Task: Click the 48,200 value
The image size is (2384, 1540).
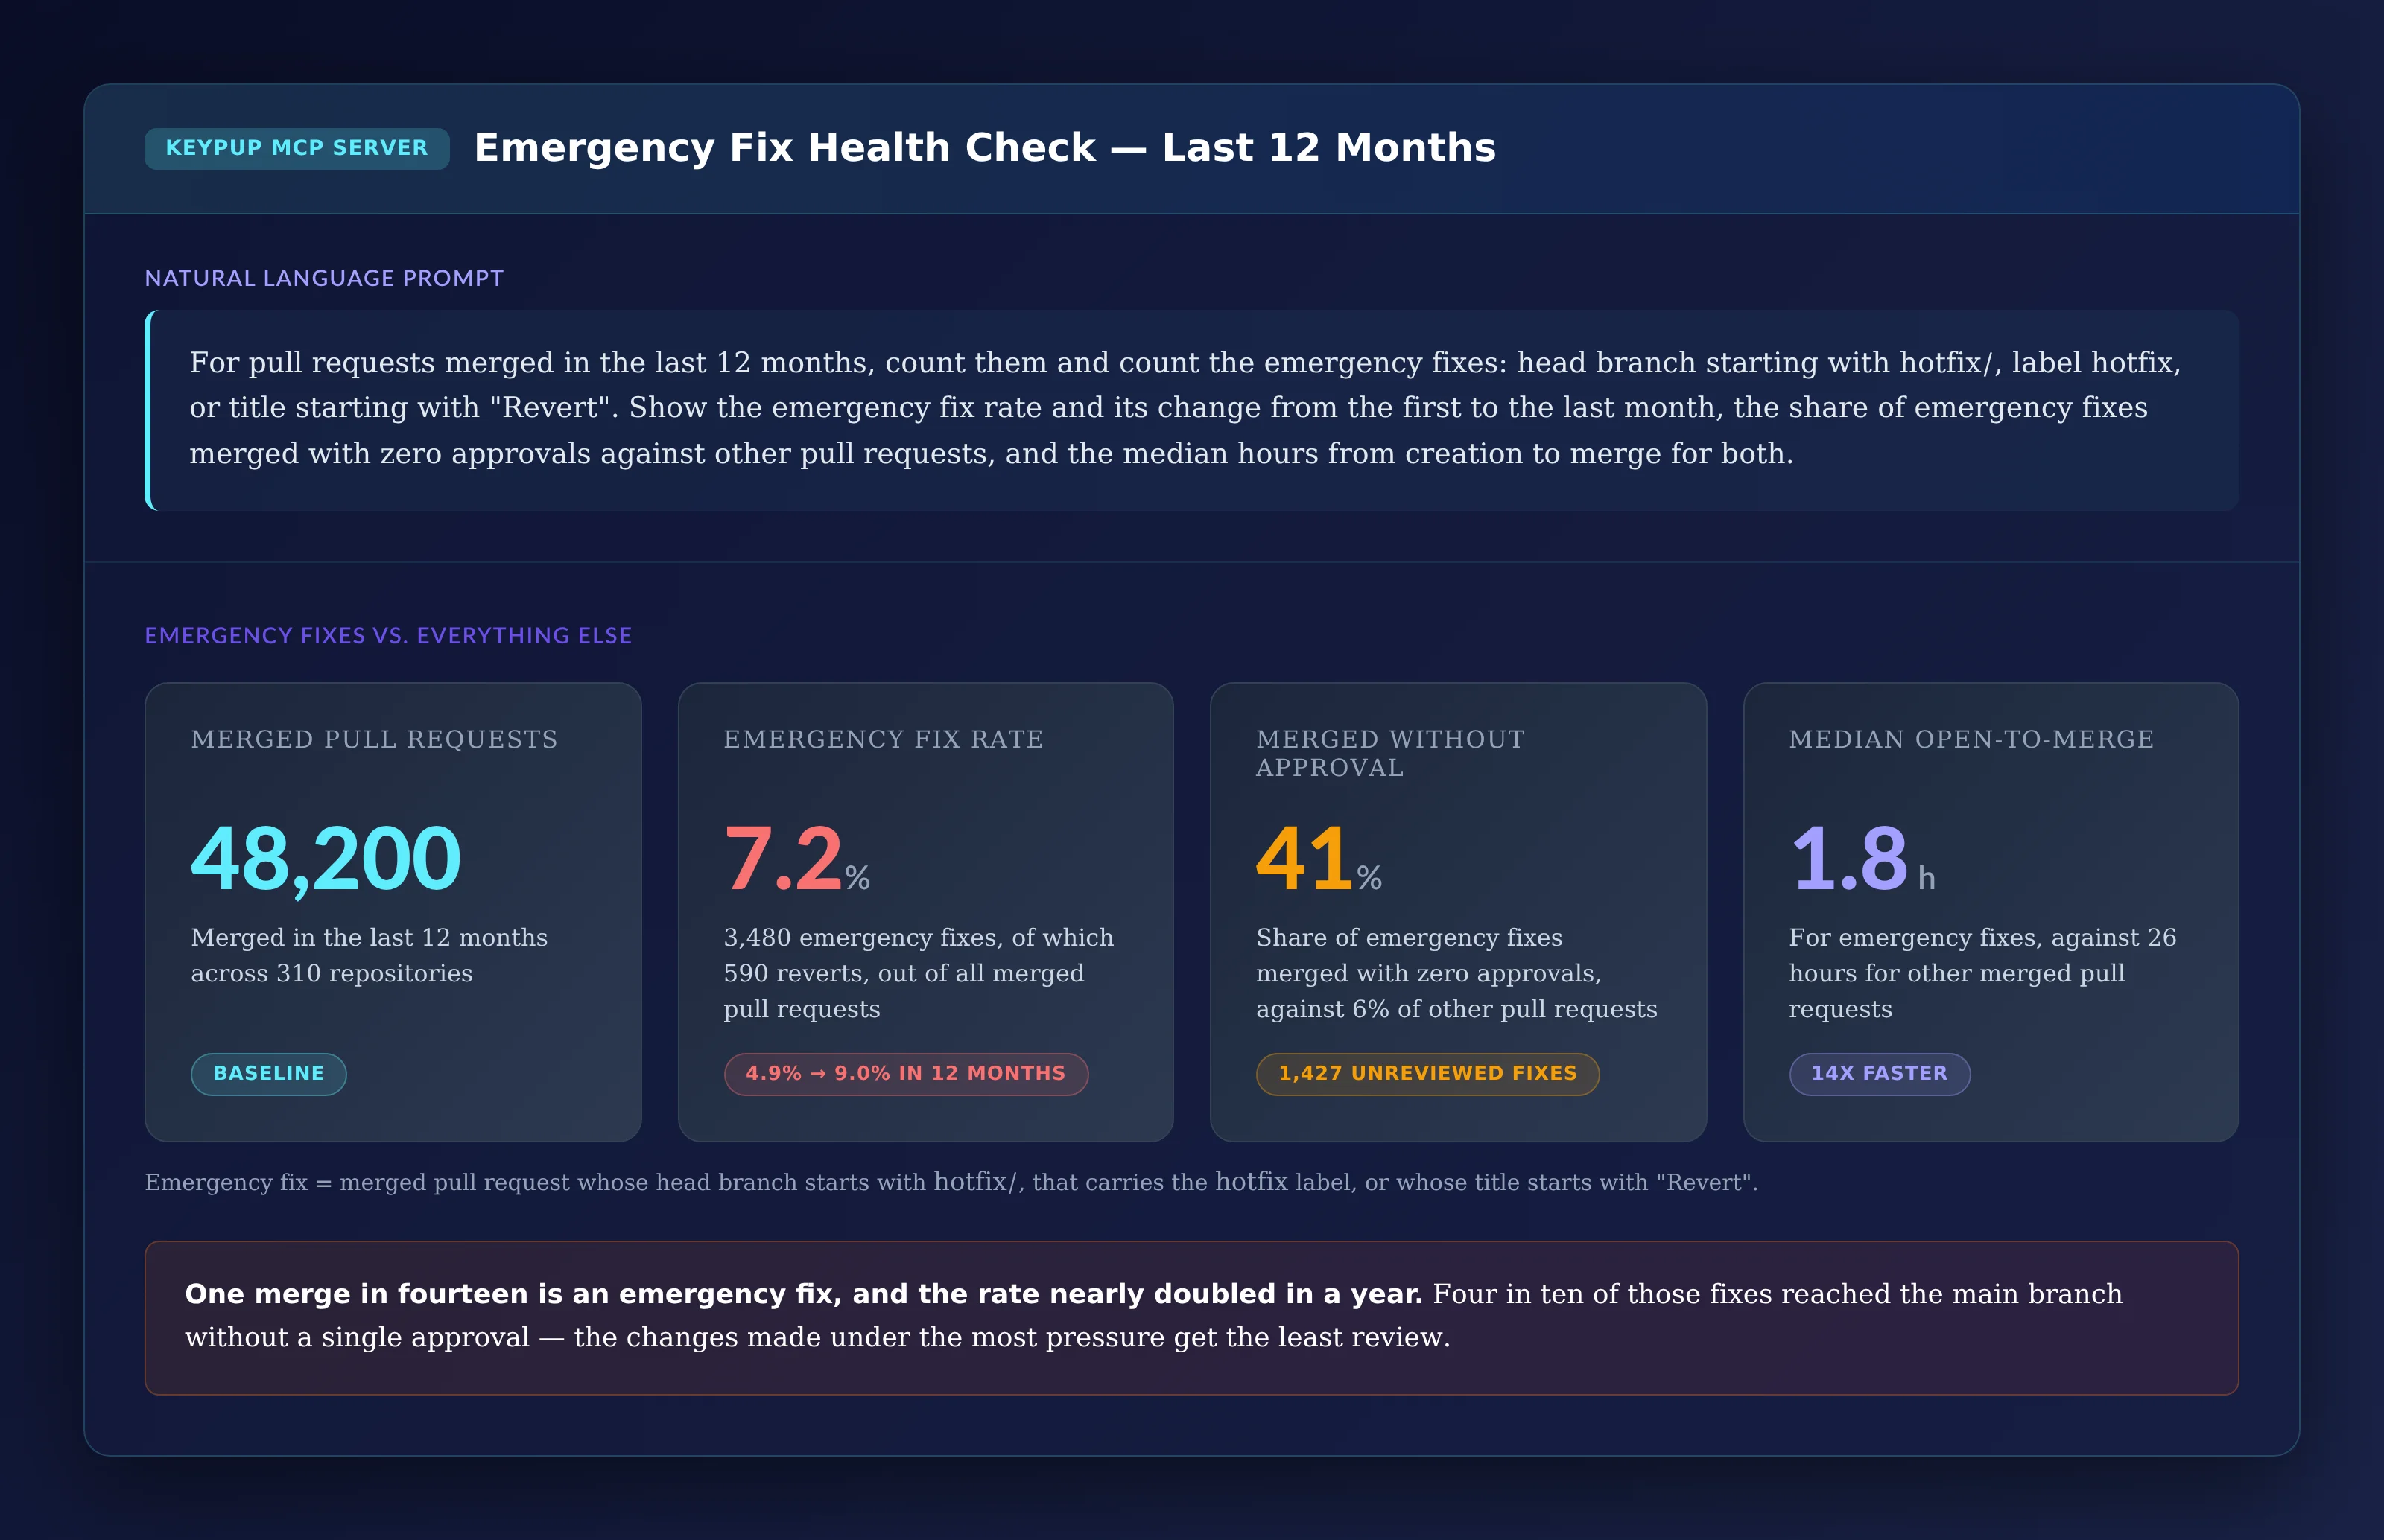Action: point(325,859)
